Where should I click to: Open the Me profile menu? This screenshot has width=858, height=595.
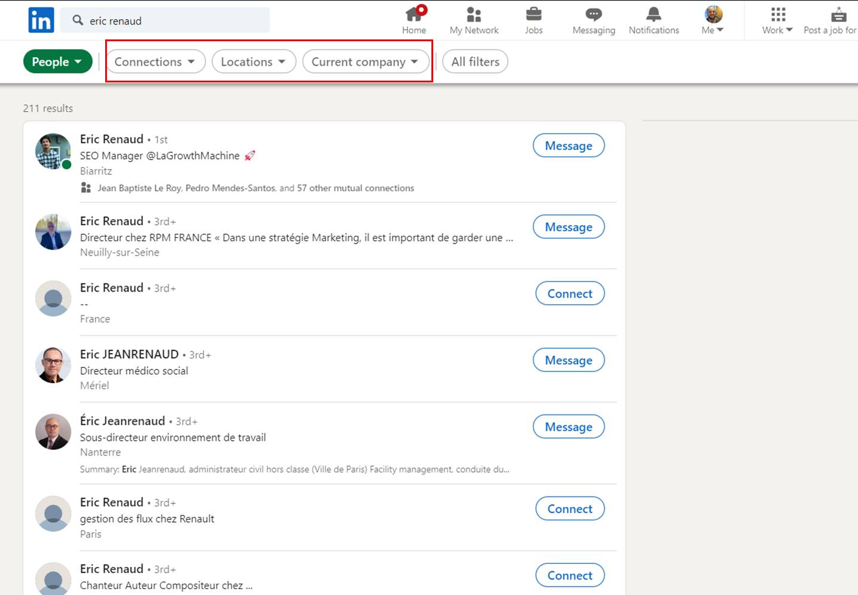[711, 20]
